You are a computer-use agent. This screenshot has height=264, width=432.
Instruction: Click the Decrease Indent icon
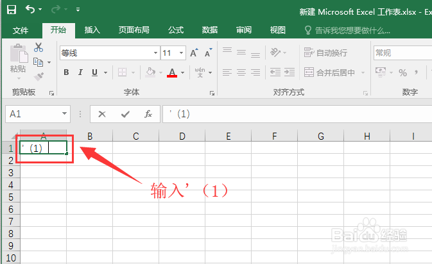coord(275,72)
